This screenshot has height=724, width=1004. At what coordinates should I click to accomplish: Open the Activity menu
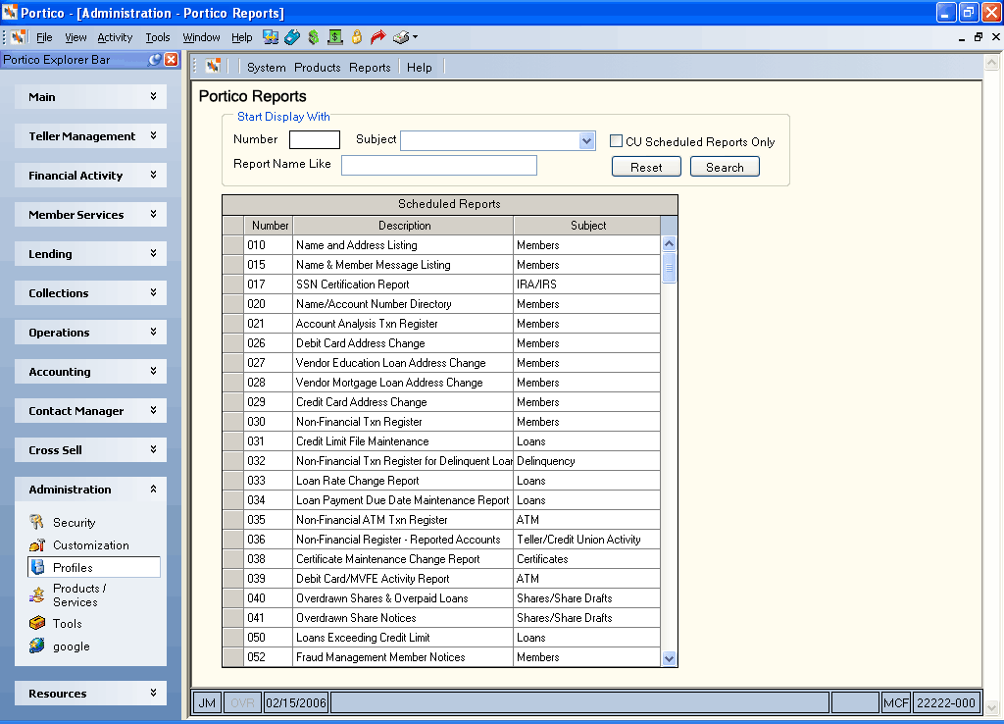tap(115, 37)
